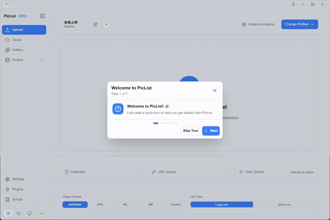Image resolution: width=330 pixels, height=220 pixels.
Task: Collapse the sidebar with the panel icon
Action: coord(42,16)
